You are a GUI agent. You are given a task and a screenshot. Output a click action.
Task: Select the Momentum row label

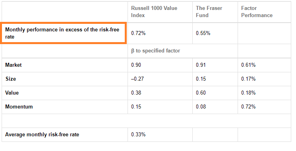(x=19, y=106)
